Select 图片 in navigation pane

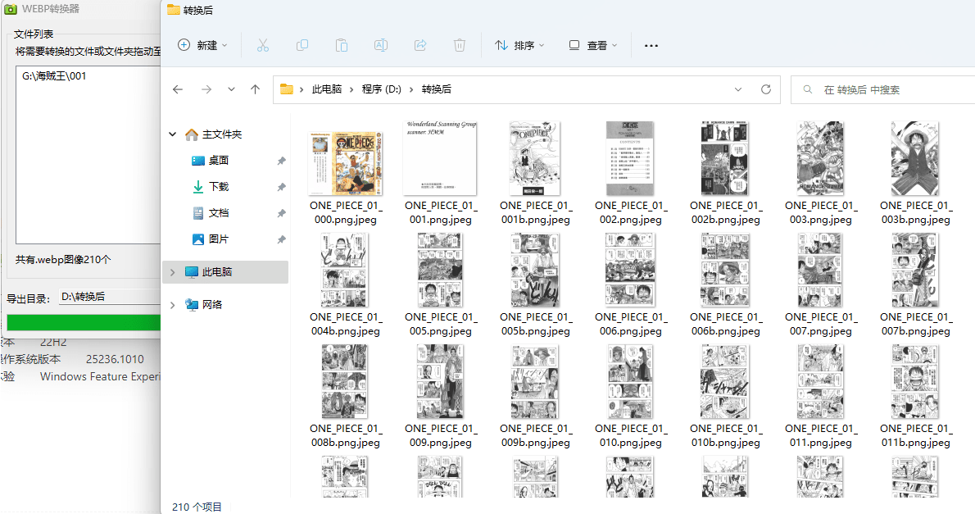[218, 239]
